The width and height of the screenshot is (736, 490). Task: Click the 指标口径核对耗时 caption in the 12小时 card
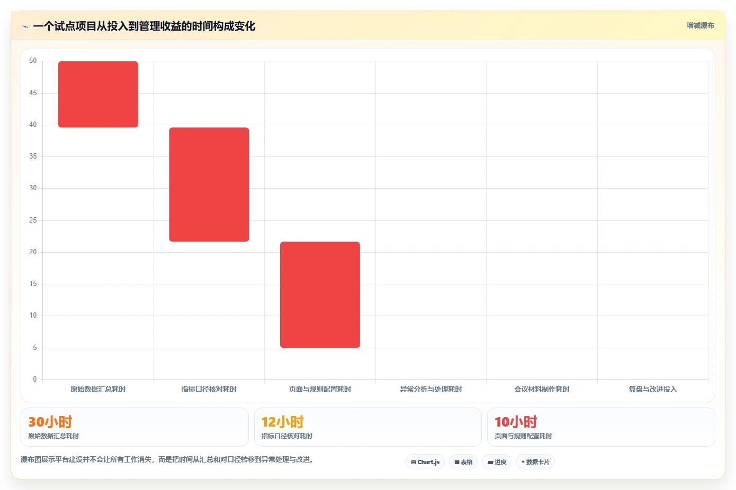coord(286,436)
